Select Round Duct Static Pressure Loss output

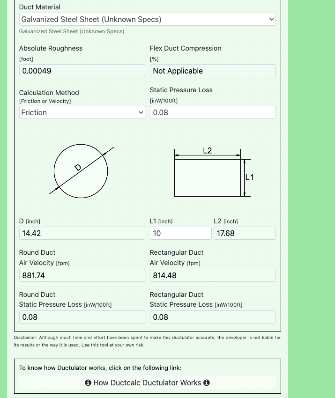click(x=82, y=317)
